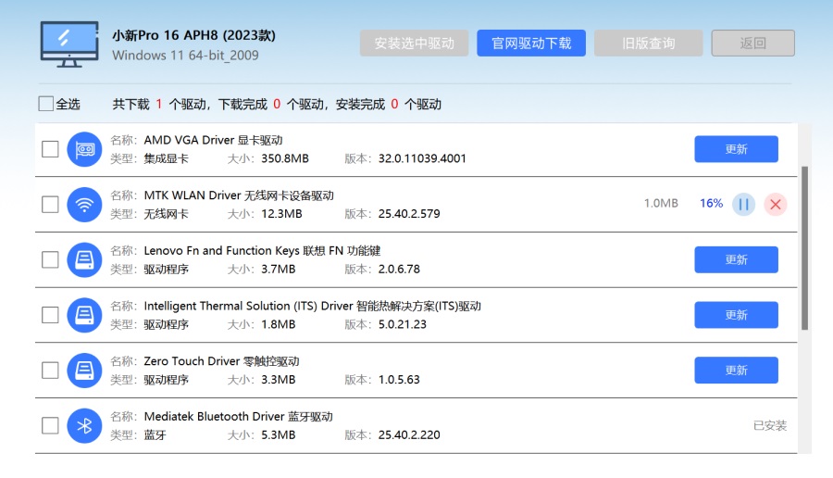
Task: Check the AMD VGA Driver checkbox
Action: (x=51, y=149)
